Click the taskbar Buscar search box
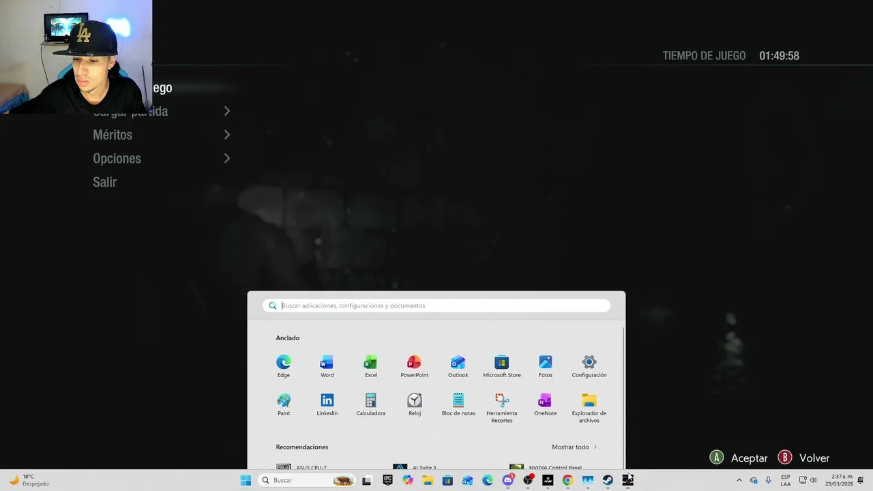The height and width of the screenshot is (491, 873). (x=308, y=480)
